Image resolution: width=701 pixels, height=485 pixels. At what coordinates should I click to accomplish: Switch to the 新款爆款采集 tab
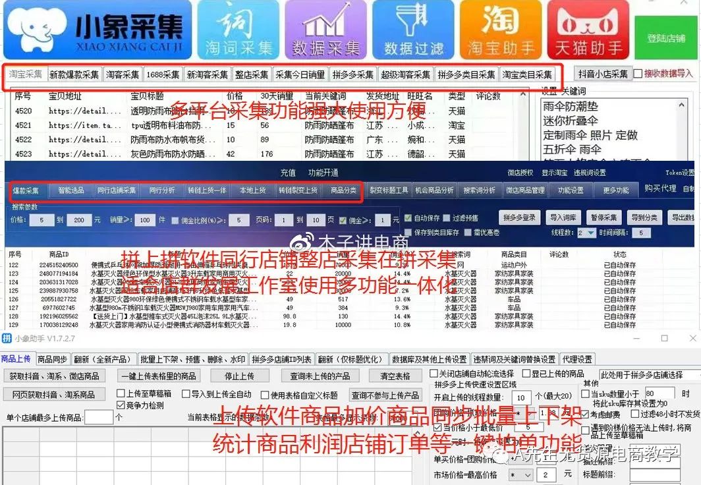74,74
